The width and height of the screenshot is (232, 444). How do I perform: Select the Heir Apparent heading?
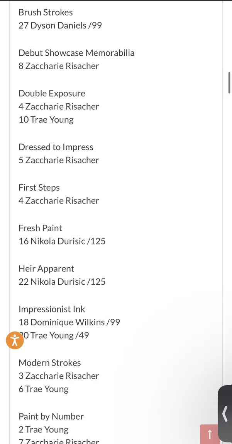tap(46, 269)
